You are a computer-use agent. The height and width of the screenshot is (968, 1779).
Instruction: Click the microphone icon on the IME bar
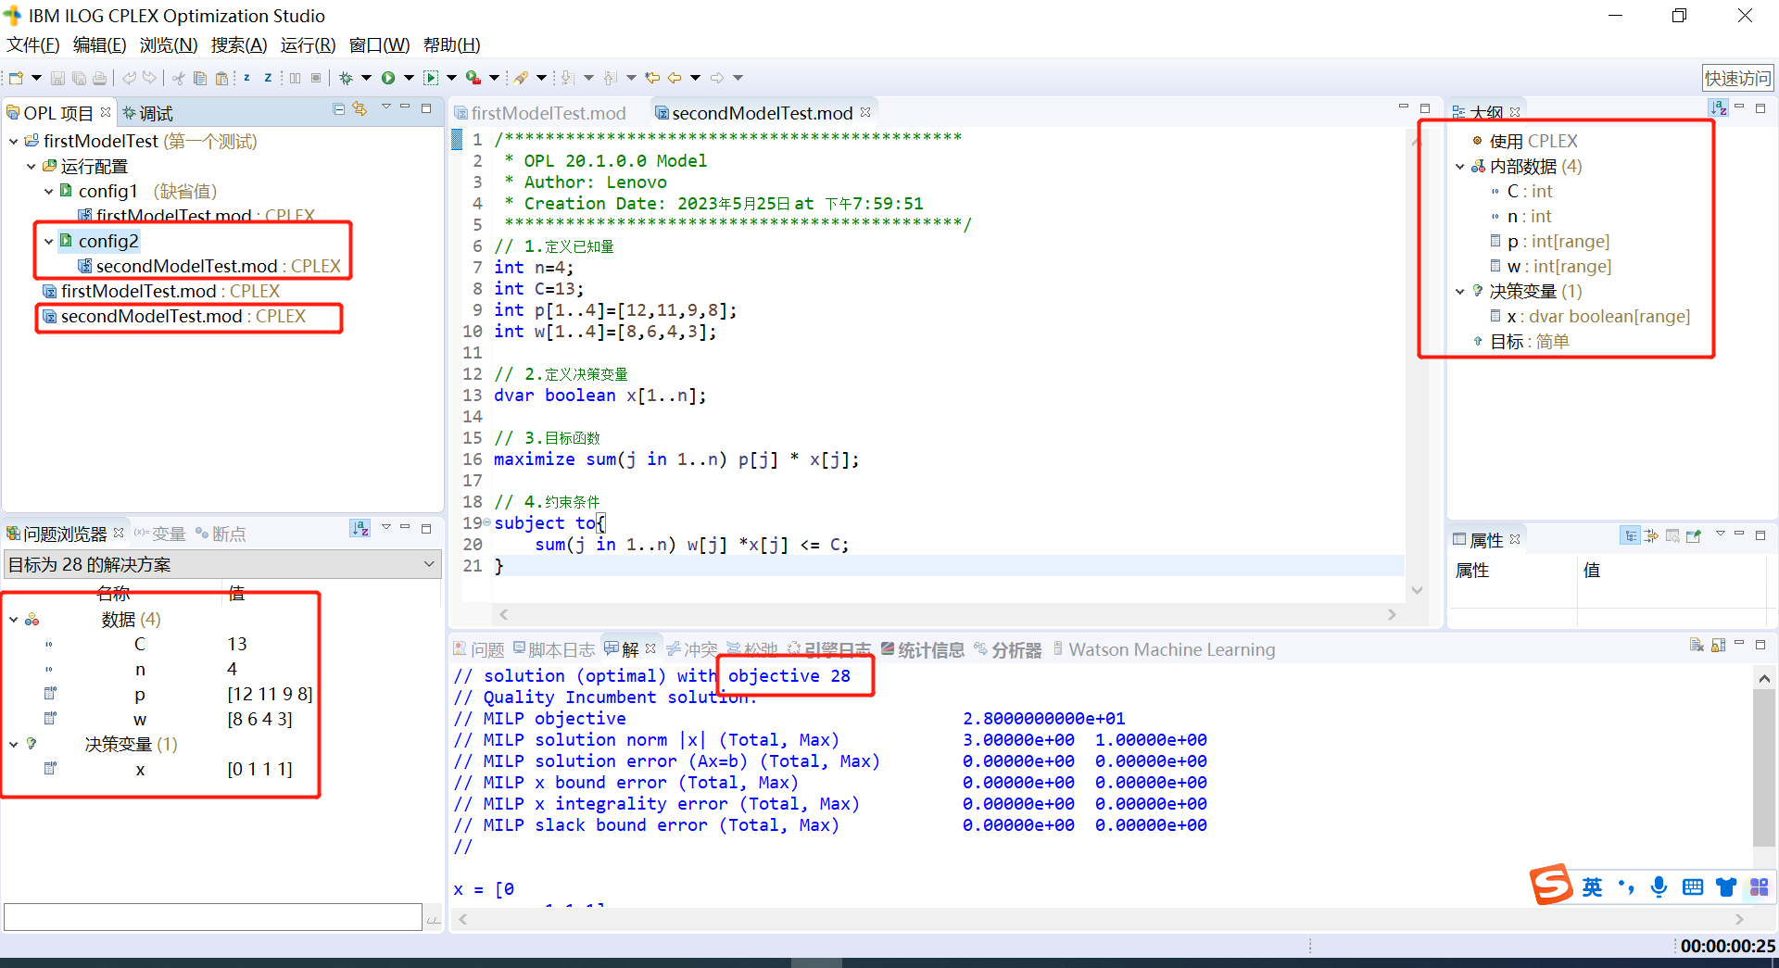tap(1659, 887)
